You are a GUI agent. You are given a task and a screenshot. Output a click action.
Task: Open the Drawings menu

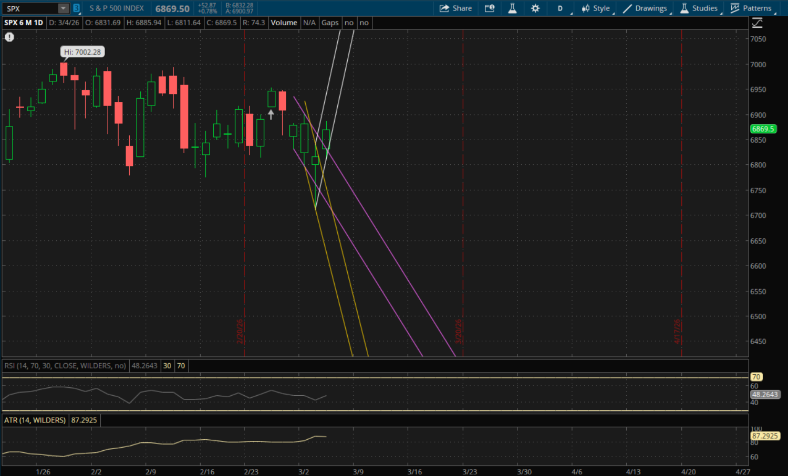tap(645, 8)
